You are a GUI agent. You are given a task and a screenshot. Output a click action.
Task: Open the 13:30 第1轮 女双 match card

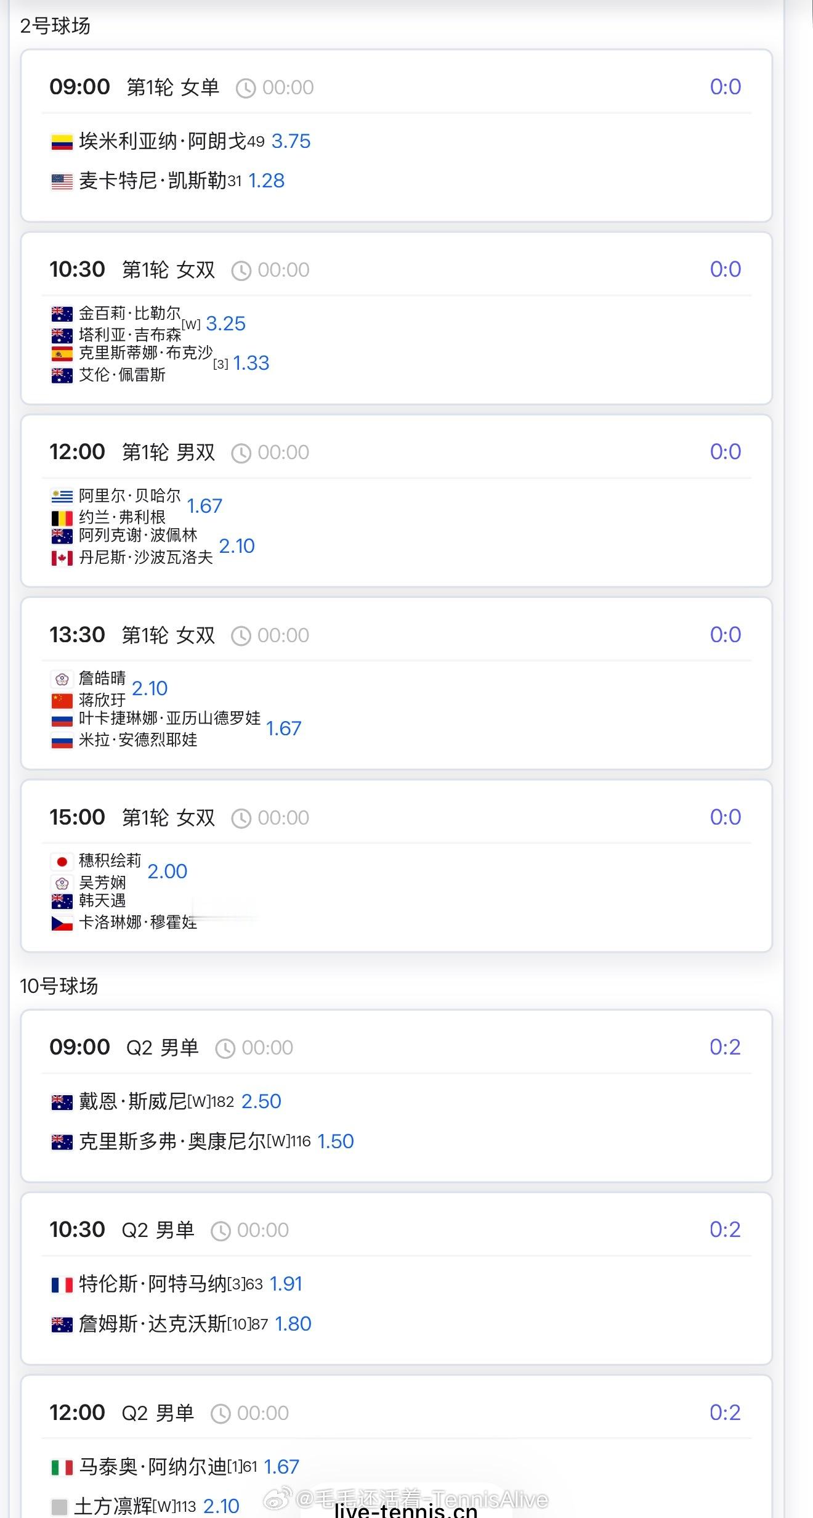click(x=396, y=683)
